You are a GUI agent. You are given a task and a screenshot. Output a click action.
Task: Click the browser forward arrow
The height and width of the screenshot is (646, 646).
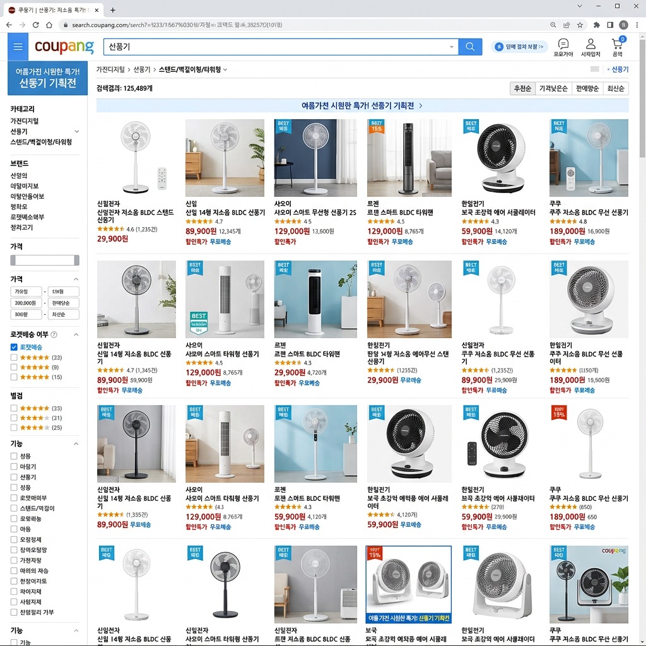(x=22, y=25)
